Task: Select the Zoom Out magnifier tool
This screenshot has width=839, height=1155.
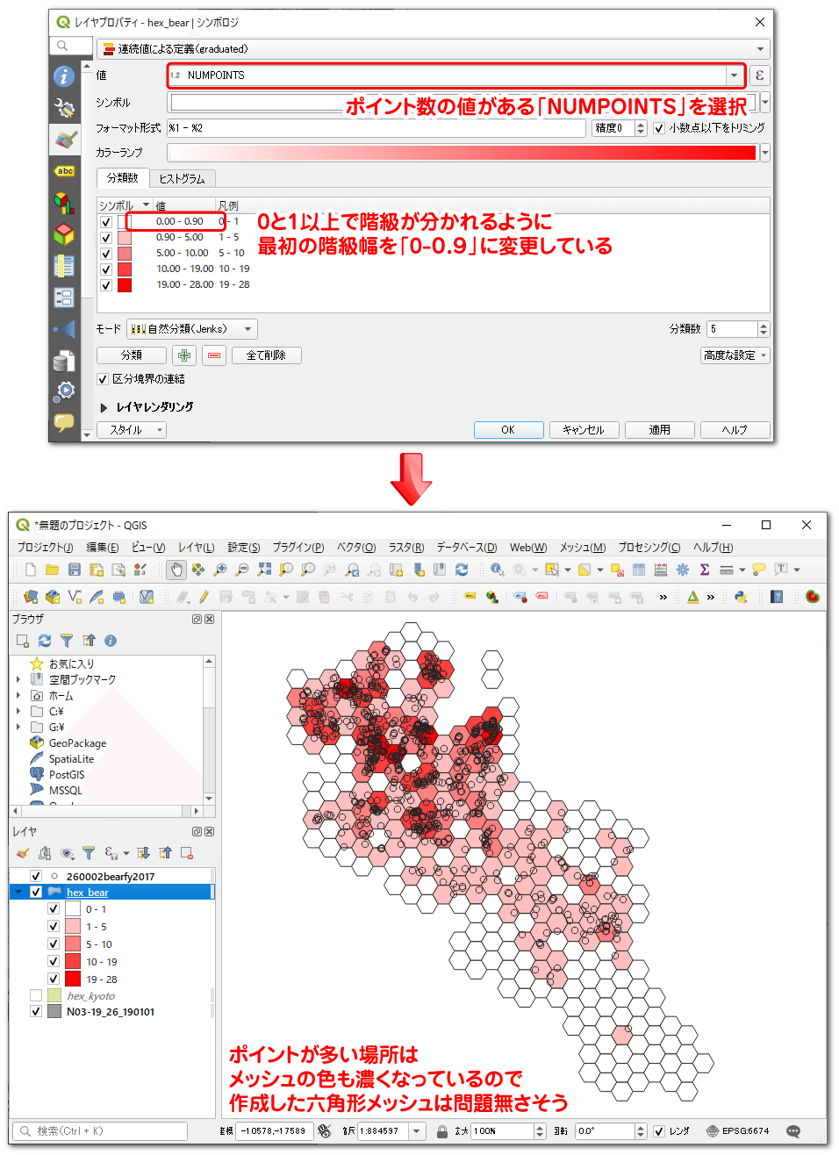Action: [242, 570]
